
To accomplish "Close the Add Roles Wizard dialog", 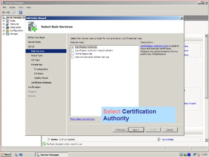I will [x=182, y=18].
